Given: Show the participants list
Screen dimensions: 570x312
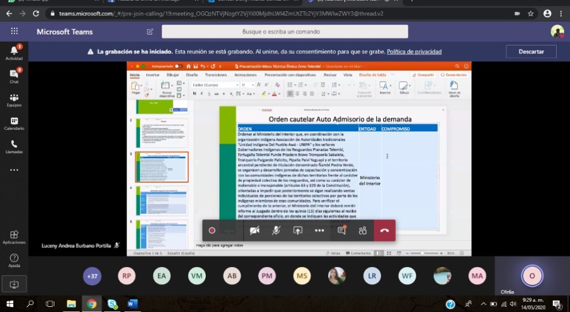Looking at the screenshot, I should [363, 230].
